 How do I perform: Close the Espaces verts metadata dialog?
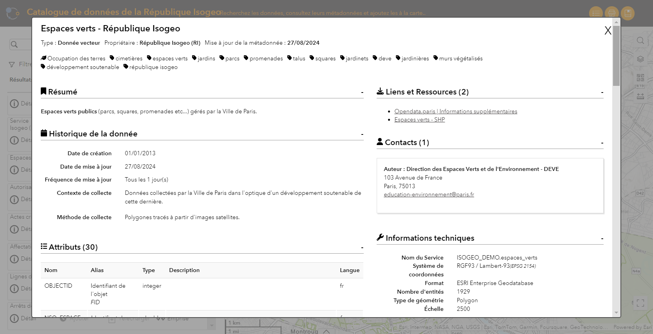608,31
